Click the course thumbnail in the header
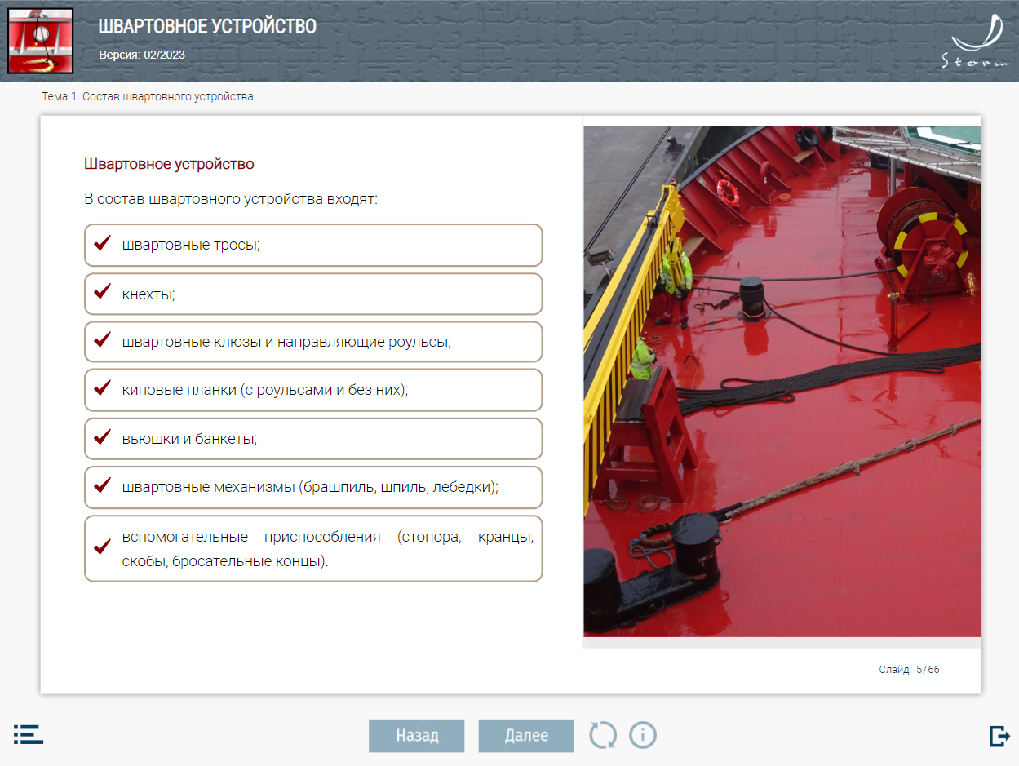Image resolution: width=1019 pixels, height=766 pixels. [41, 41]
